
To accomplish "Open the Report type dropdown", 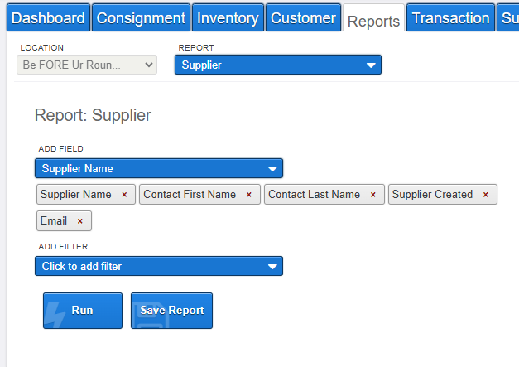I will (277, 65).
